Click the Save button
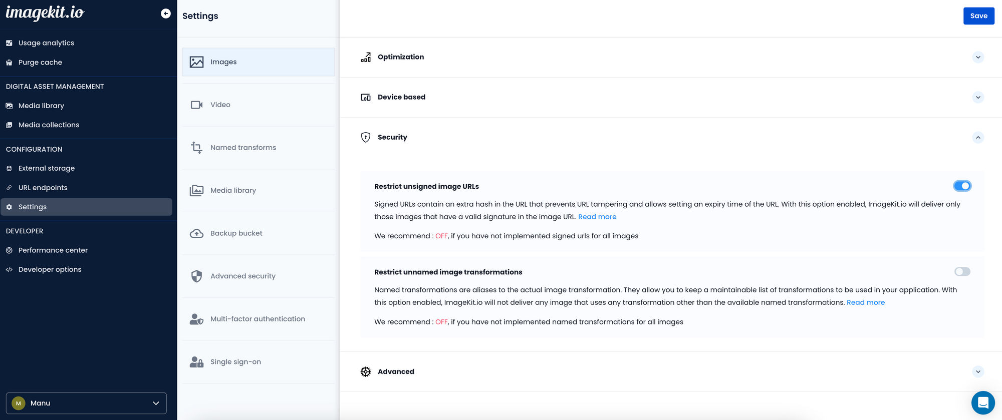 pyautogui.click(x=978, y=16)
